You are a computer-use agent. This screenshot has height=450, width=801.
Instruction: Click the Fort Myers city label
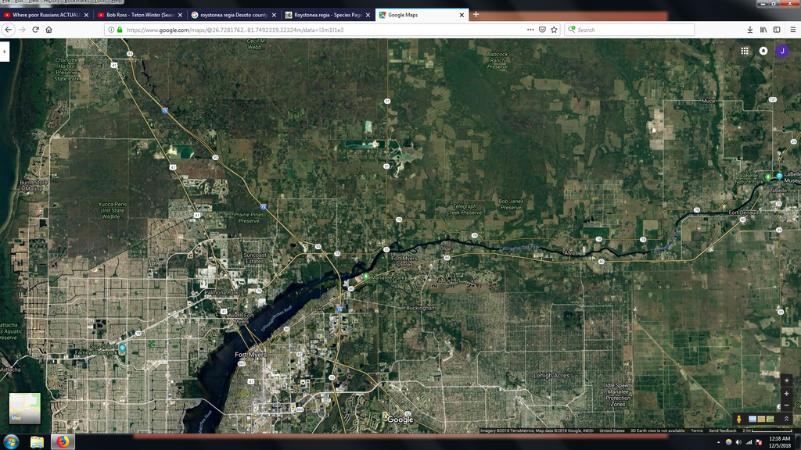pos(250,354)
